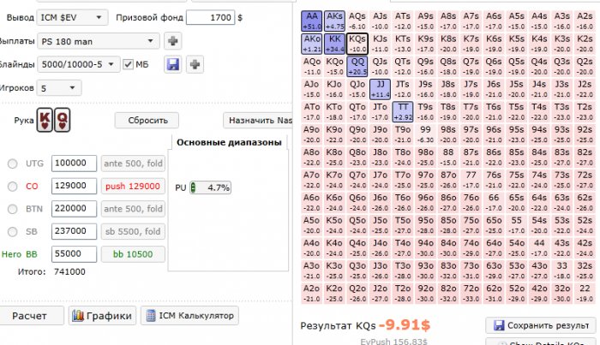This screenshot has width=600, height=345.
Task: Open the Вывод ICM $EV dropdown
Action: (72, 18)
